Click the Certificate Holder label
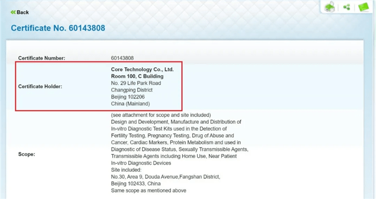Image resolution: width=376 pixels, height=199 pixels. click(x=40, y=87)
